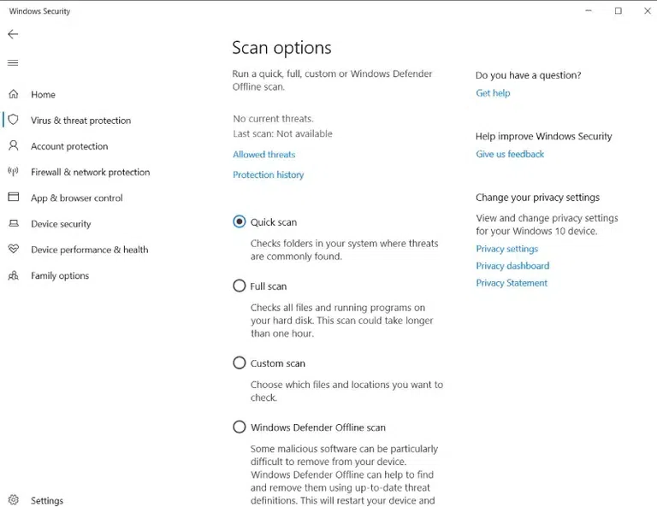
Task: Click the back arrow icon
Action: click(x=13, y=34)
